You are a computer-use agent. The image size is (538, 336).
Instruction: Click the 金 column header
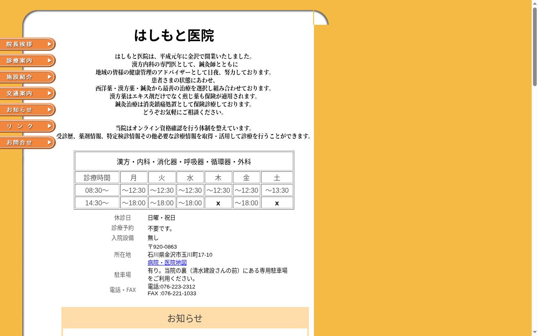coord(246,178)
